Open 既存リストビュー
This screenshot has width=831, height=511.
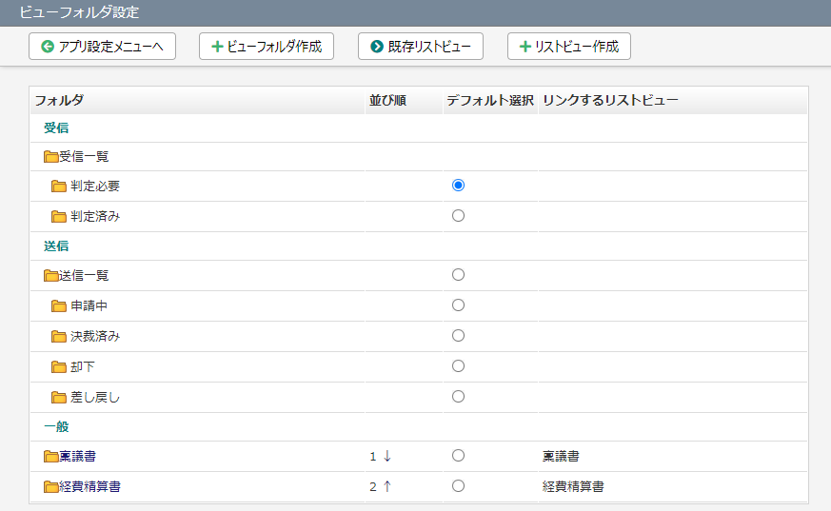tap(421, 47)
